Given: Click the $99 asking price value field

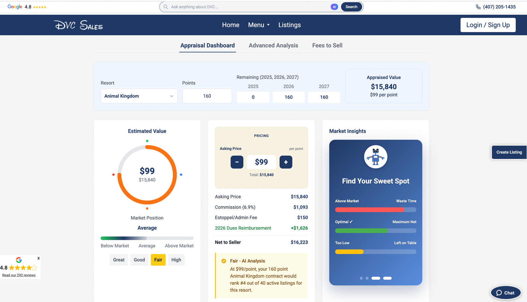Looking at the screenshot, I should pos(262,162).
